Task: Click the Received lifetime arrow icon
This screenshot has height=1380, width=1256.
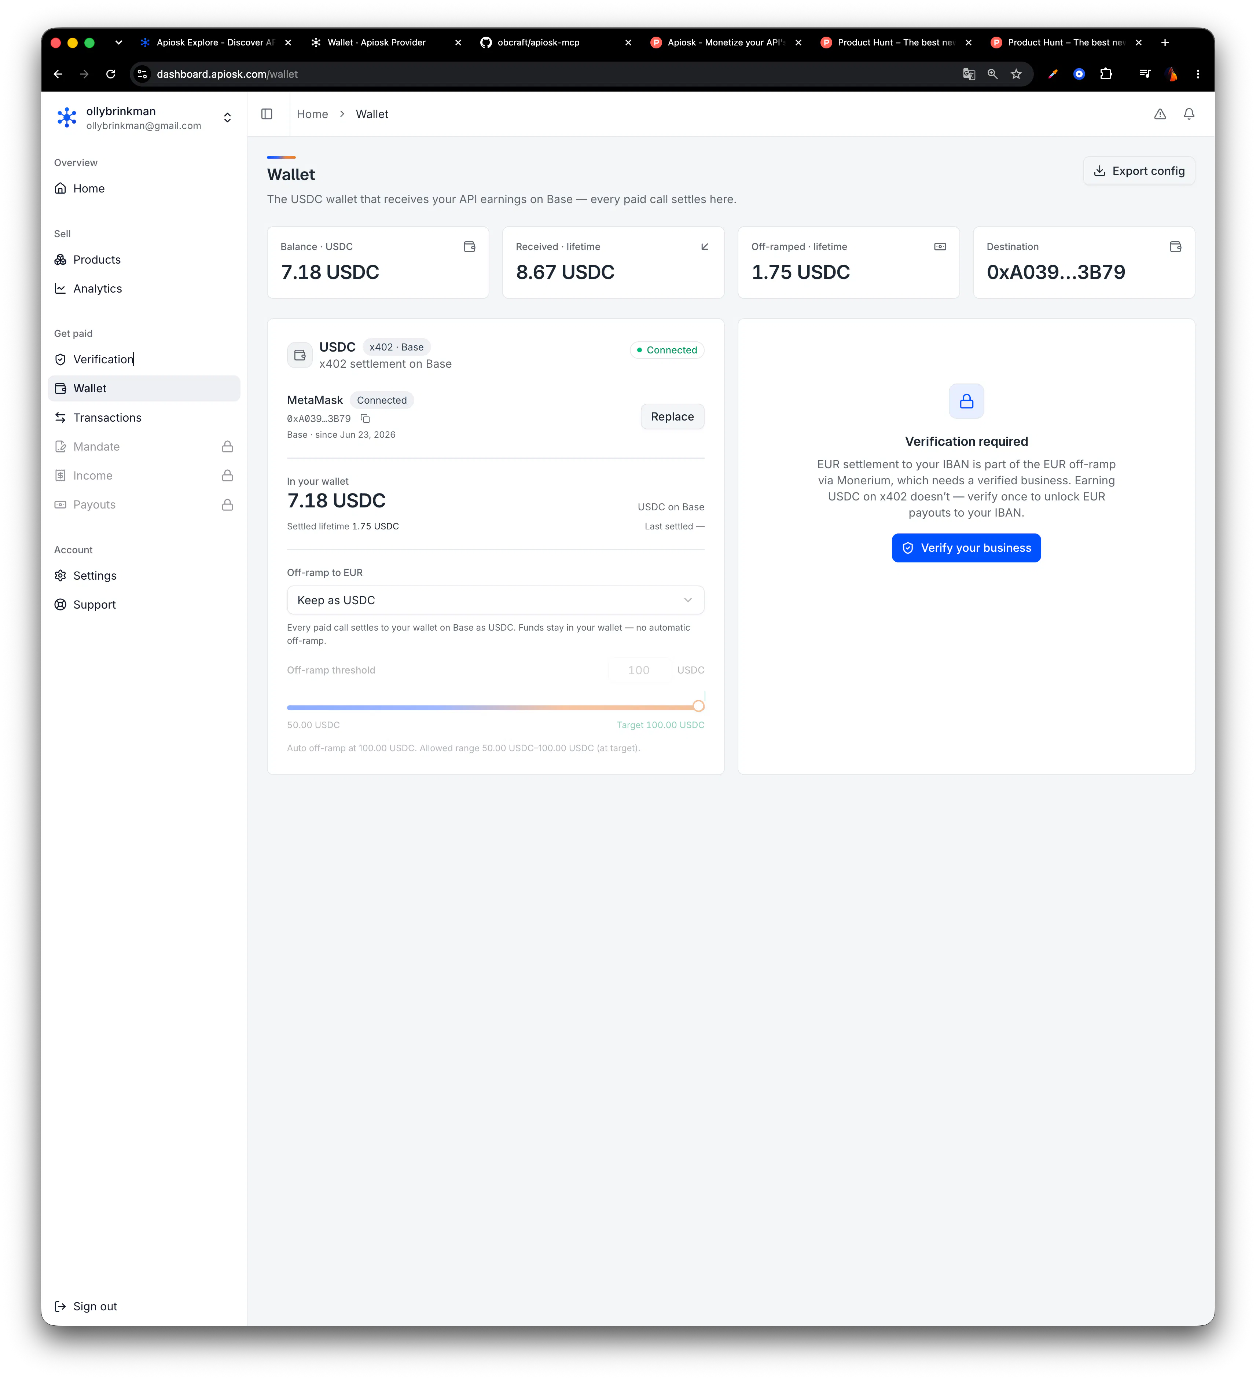Action: point(704,246)
